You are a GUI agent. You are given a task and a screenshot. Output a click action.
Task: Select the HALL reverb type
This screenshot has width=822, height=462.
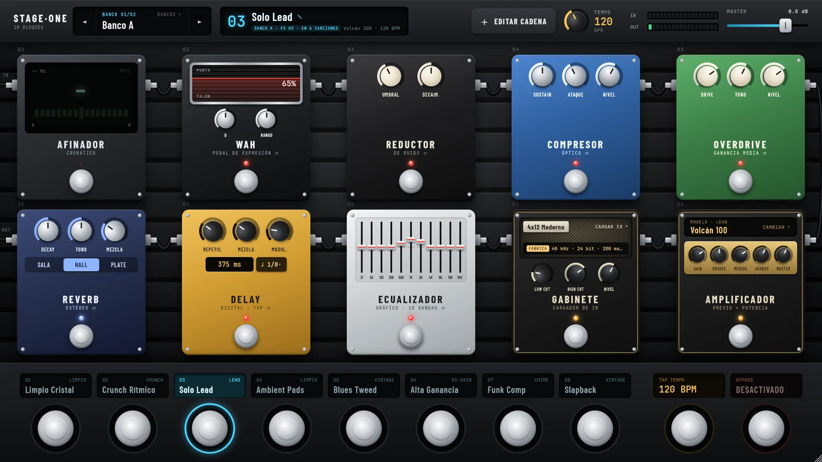tap(81, 265)
